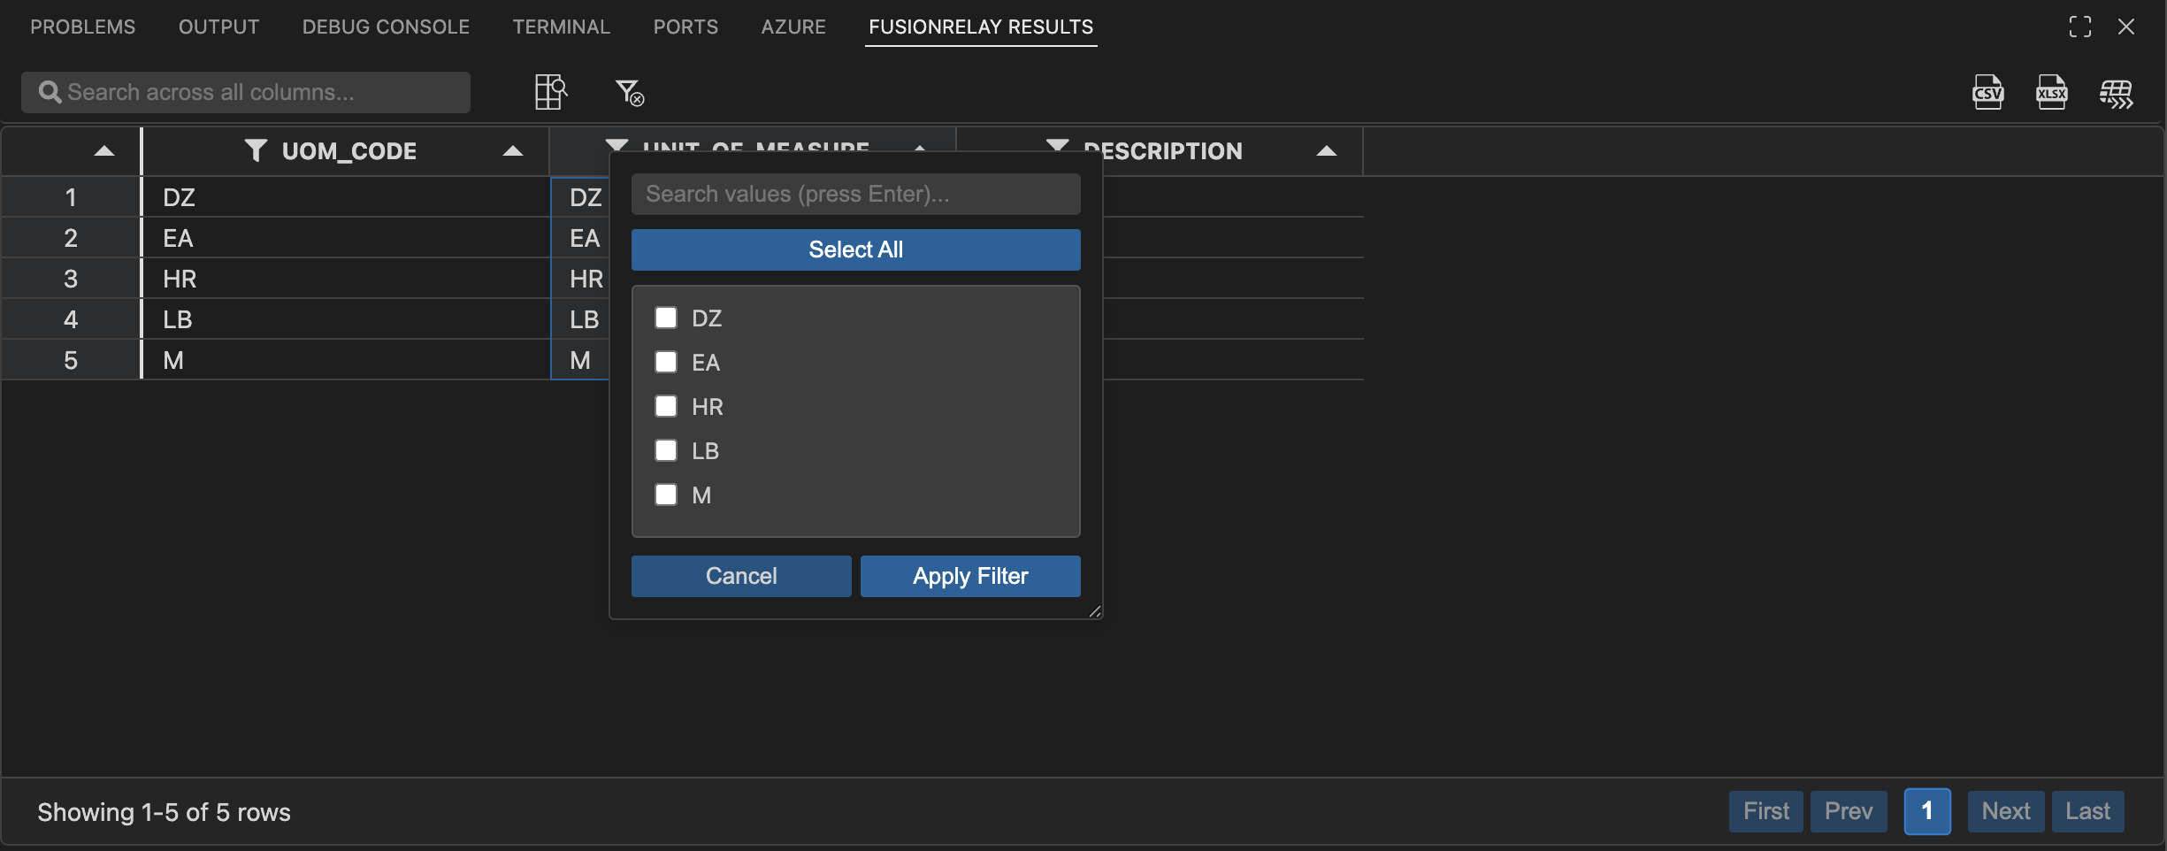Image resolution: width=2167 pixels, height=851 pixels.
Task: Go to Next page
Action: pos(2005,811)
